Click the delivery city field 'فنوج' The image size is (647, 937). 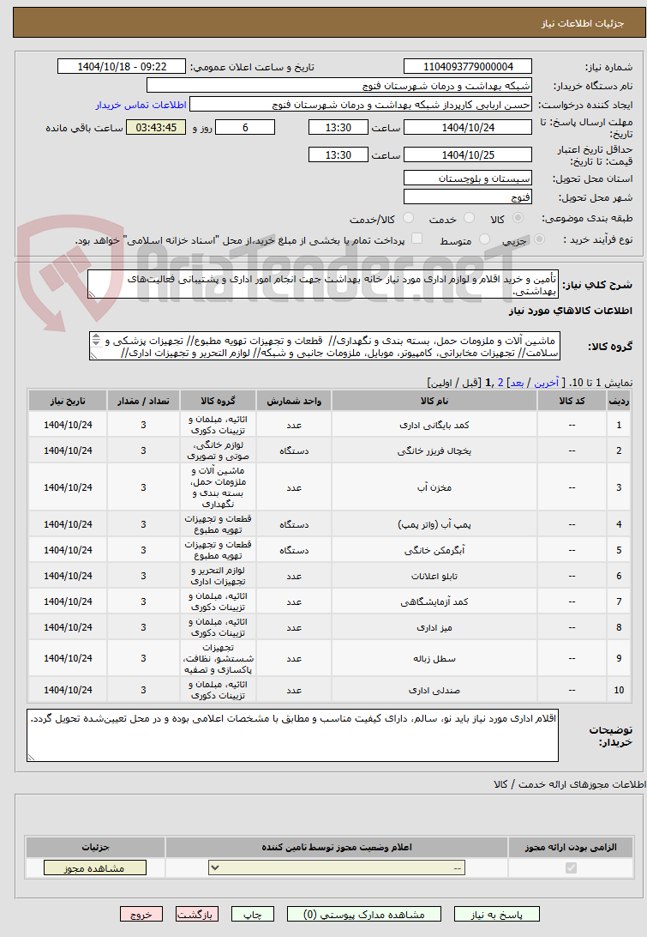point(468,197)
